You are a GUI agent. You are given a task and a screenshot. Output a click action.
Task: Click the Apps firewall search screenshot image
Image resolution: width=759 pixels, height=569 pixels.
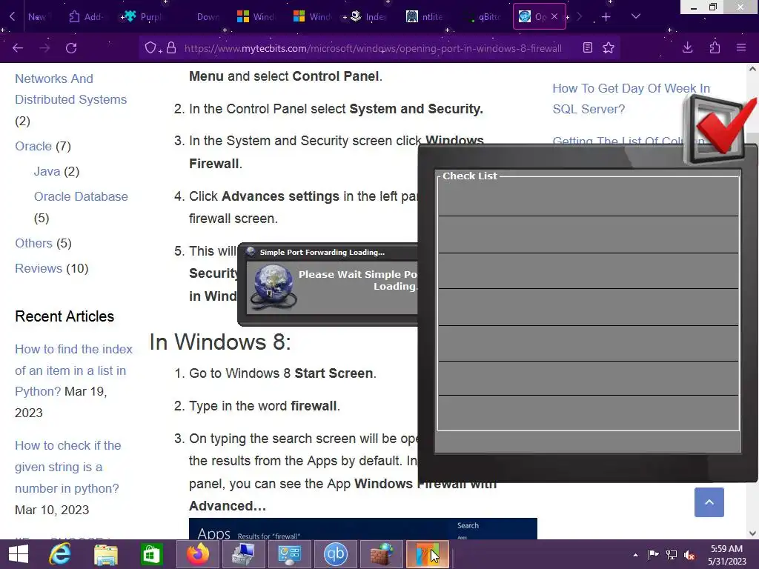pos(363,528)
